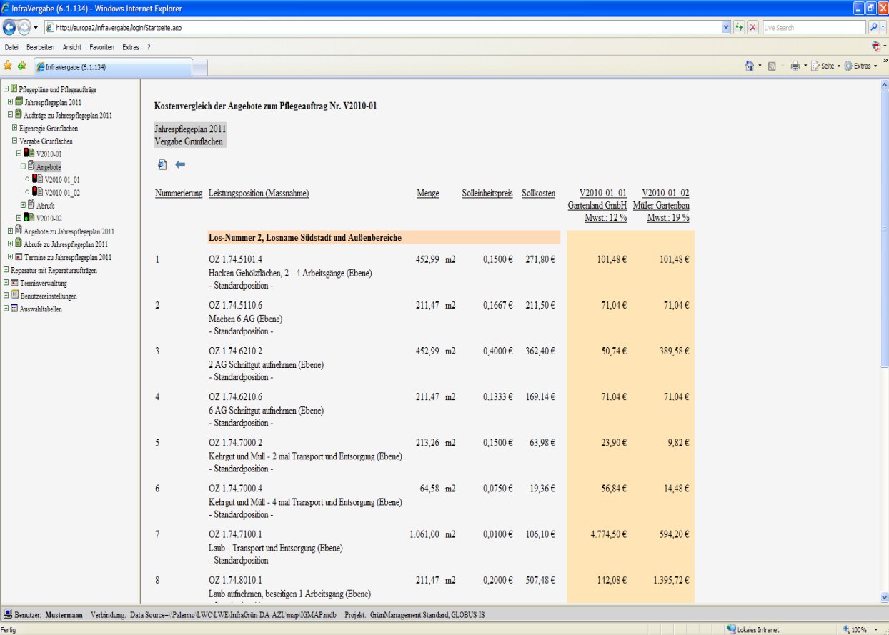Expand the Reparatur mit Reparaturaufträgen node

tap(6, 270)
